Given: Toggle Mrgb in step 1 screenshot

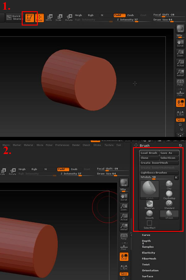Looking at the screenshot, I should pyautogui.click(x=78, y=15).
